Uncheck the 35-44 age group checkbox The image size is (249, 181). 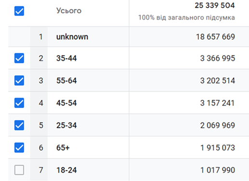click(x=19, y=58)
